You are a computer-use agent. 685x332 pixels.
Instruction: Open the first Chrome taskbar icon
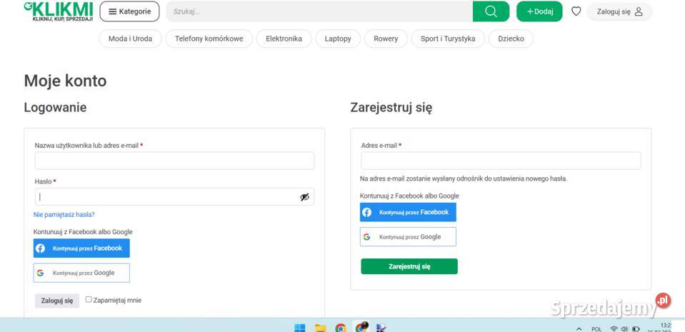tap(341, 328)
